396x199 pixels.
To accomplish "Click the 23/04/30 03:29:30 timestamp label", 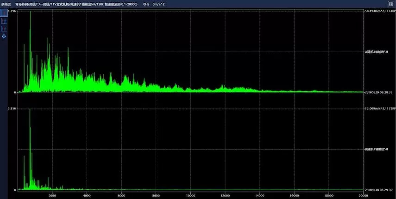I will 378,190.
